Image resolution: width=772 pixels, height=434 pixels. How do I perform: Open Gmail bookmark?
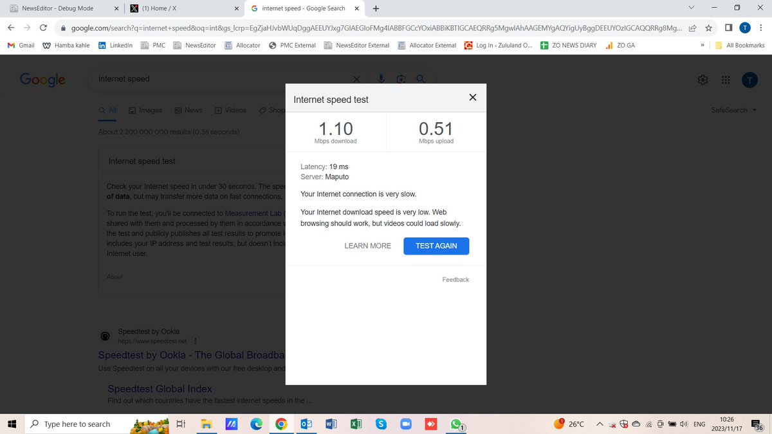tap(21, 46)
